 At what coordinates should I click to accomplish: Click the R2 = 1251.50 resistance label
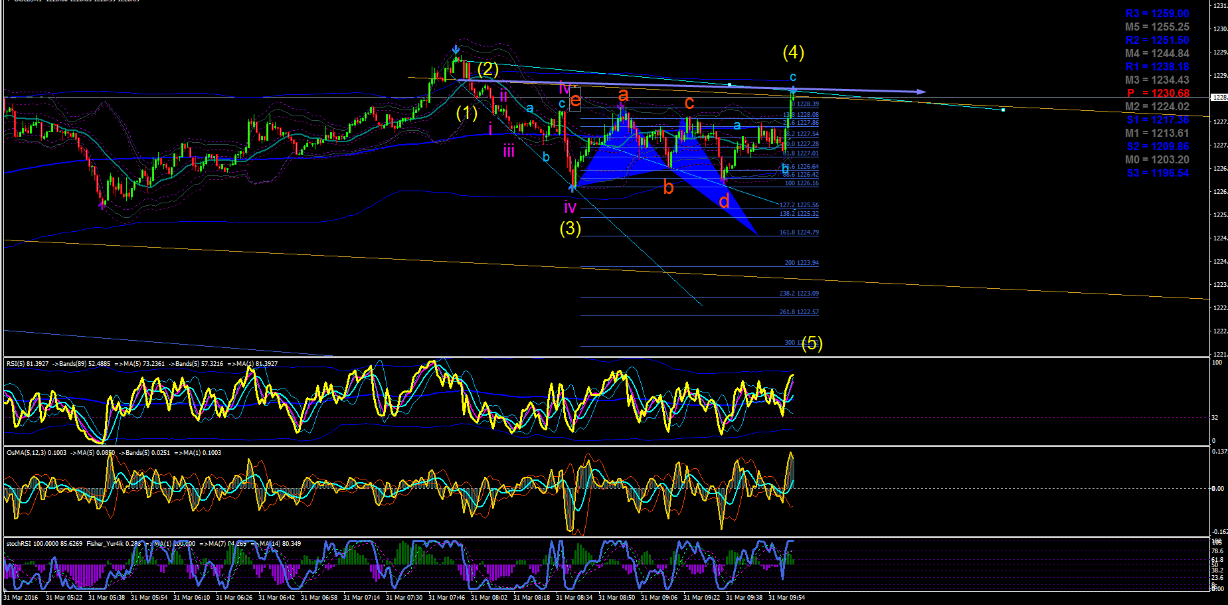[x=1157, y=40]
